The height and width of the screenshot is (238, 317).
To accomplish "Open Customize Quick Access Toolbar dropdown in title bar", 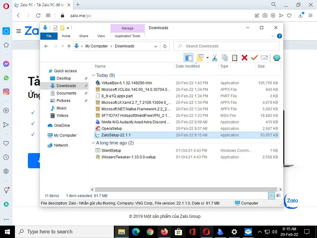I will click(68, 28).
